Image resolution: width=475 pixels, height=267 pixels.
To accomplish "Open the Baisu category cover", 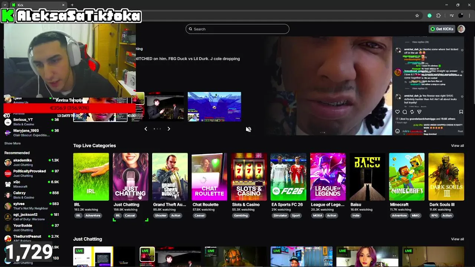I will 367,177.
